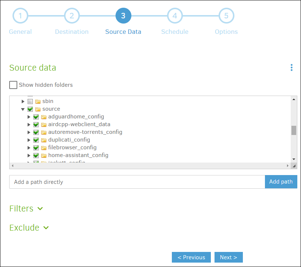Screen dimensions: 301x267
Task: Click the source folder icon
Action: (x=38, y=109)
